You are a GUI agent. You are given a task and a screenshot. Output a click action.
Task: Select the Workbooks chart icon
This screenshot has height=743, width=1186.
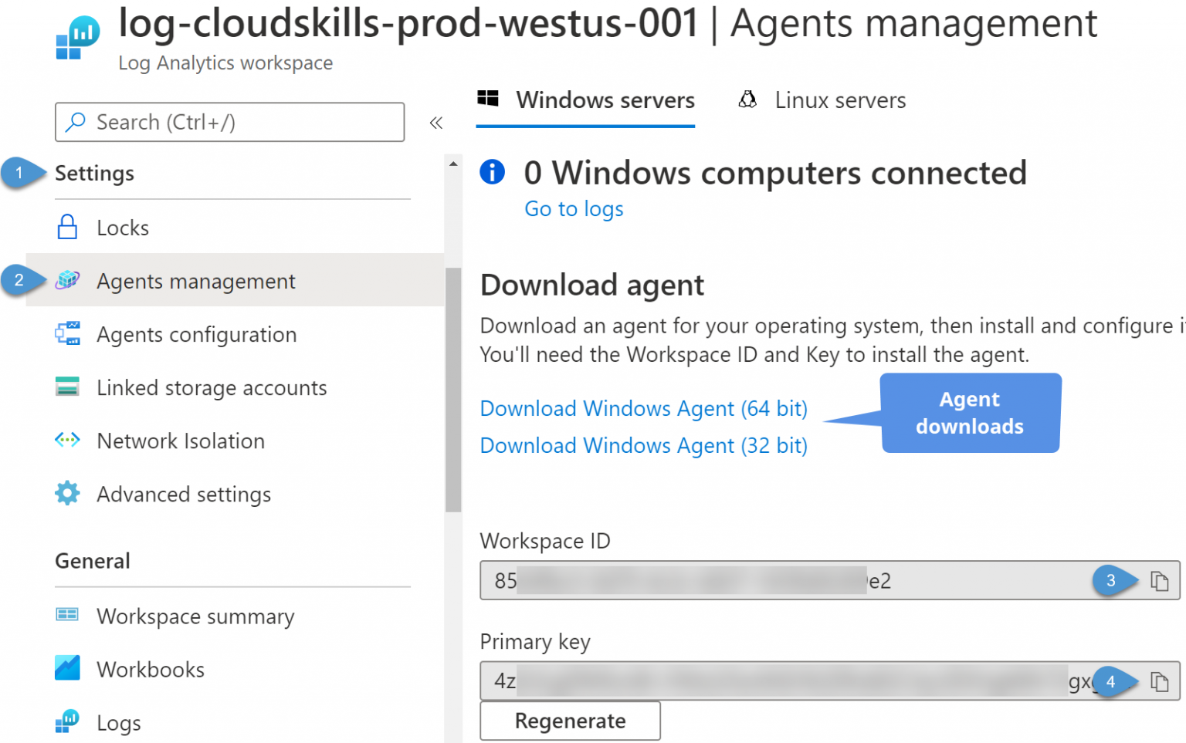pyautogui.click(x=67, y=668)
